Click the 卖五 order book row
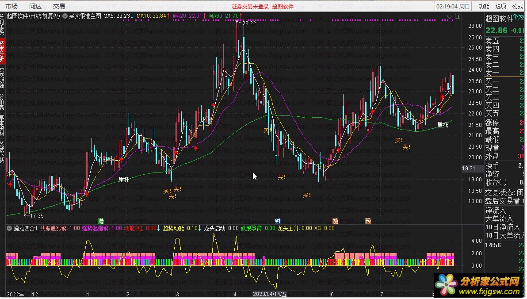This screenshot has width=527, height=299. point(504,41)
